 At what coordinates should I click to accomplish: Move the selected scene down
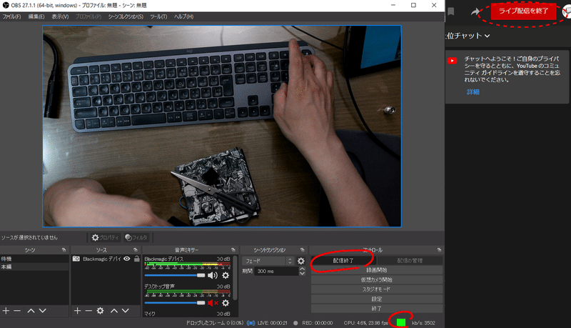pyautogui.click(x=43, y=311)
